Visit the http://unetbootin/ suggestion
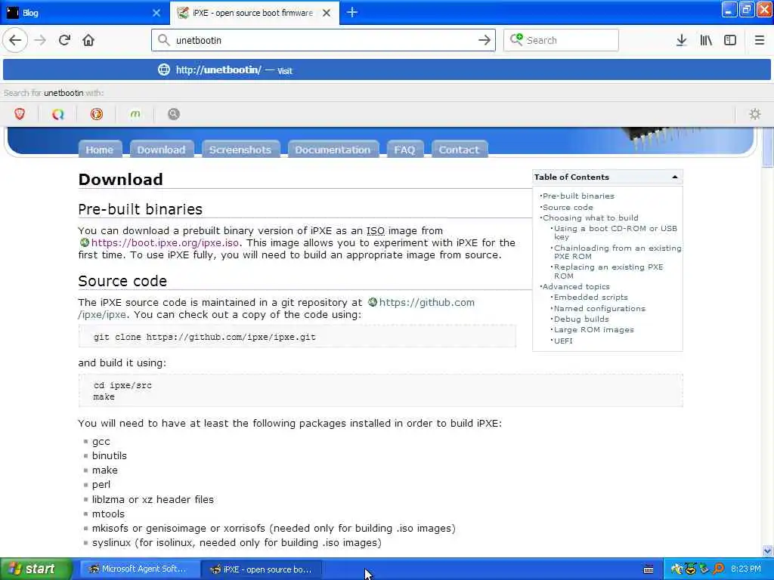 tap(387, 70)
